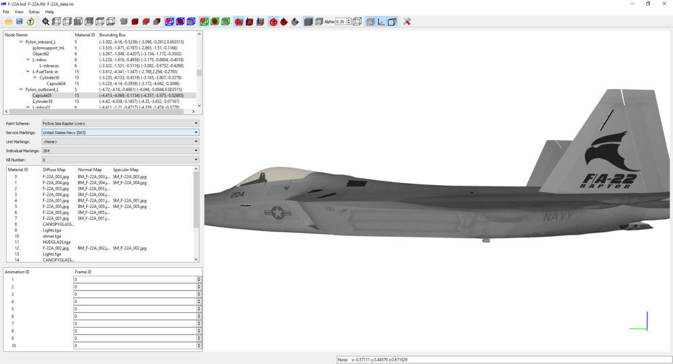Open the Help menu
673x364 pixels.
point(50,12)
